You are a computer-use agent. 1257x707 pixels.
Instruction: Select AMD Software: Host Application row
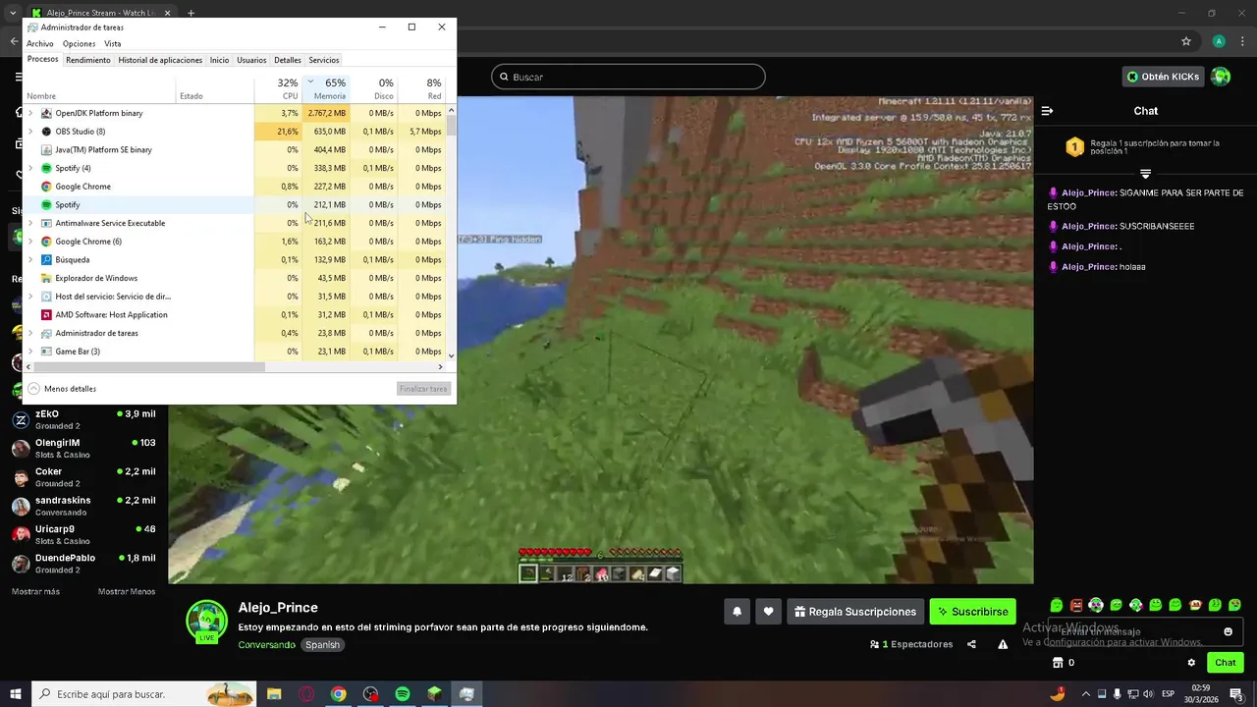point(235,315)
